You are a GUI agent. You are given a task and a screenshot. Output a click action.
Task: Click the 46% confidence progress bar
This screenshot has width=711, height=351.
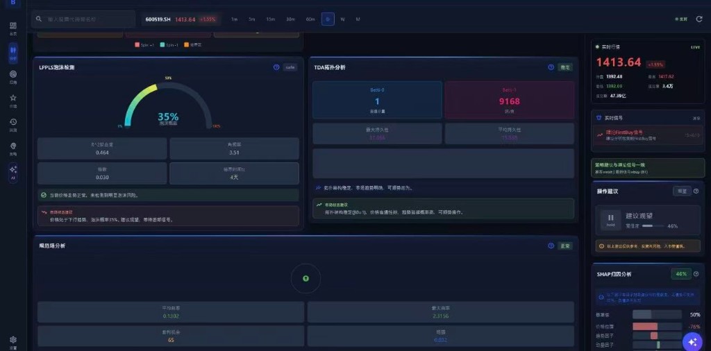coord(653,225)
